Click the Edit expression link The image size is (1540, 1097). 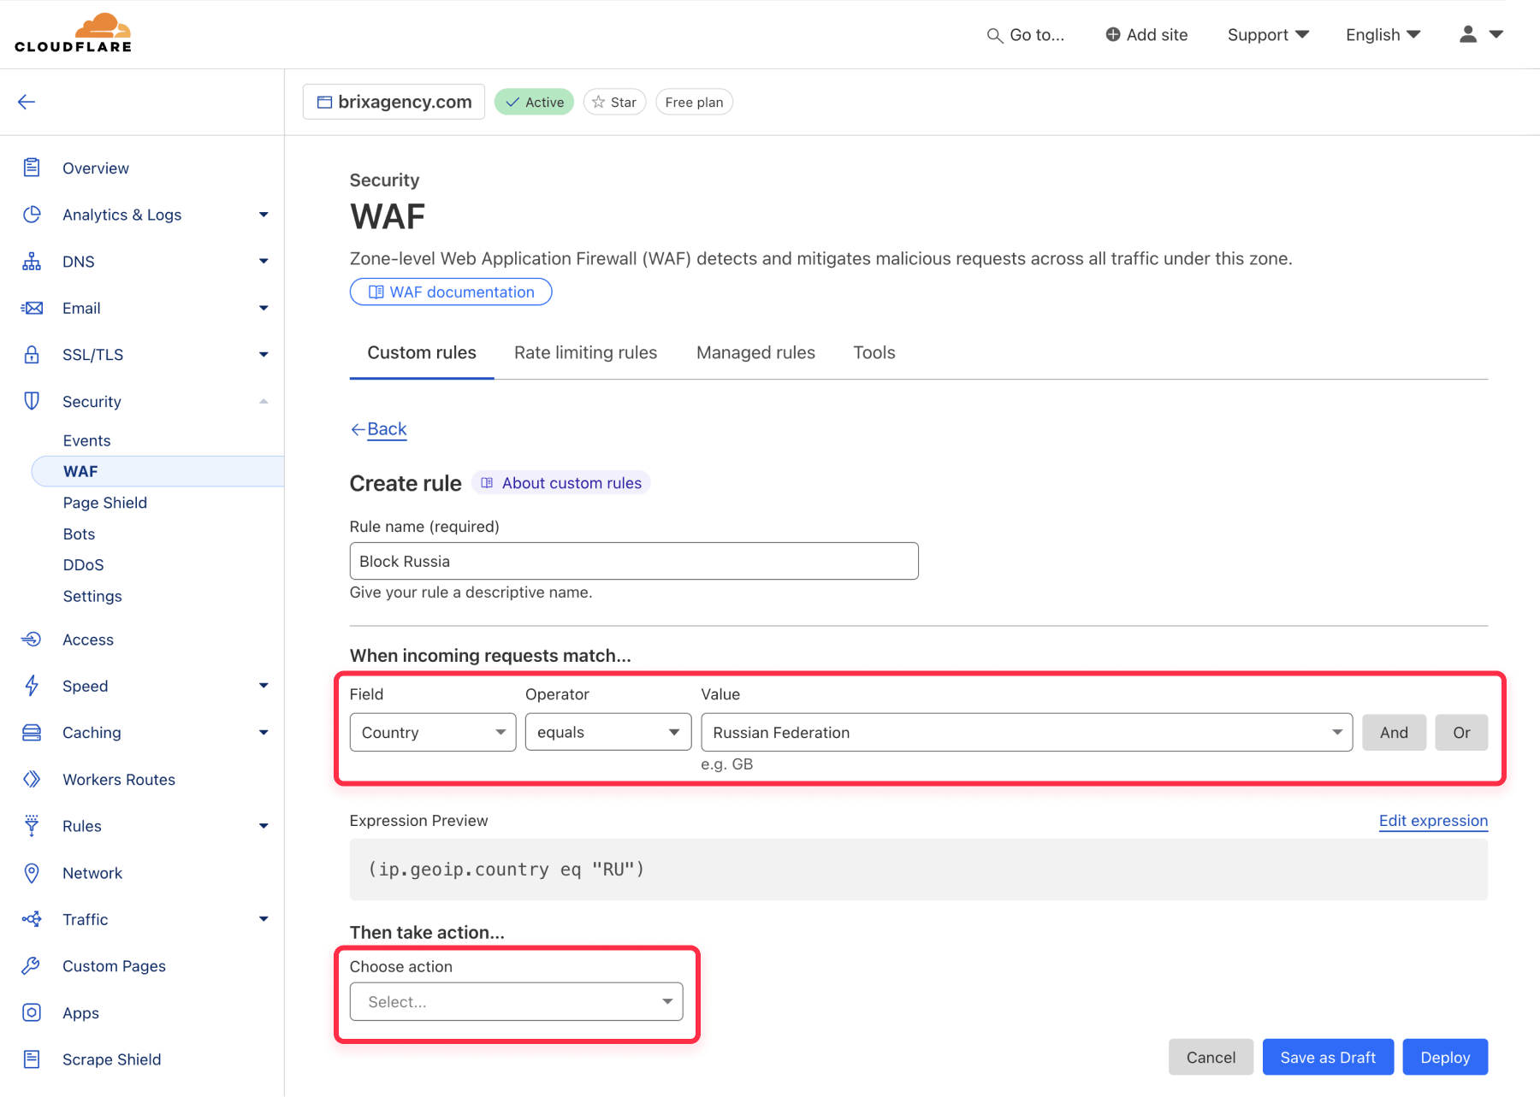(1433, 821)
